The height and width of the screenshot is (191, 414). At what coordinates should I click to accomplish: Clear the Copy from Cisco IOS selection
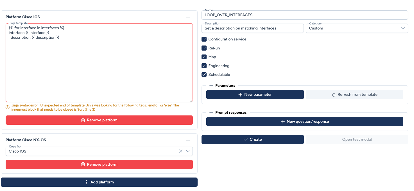tap(181, 151)
